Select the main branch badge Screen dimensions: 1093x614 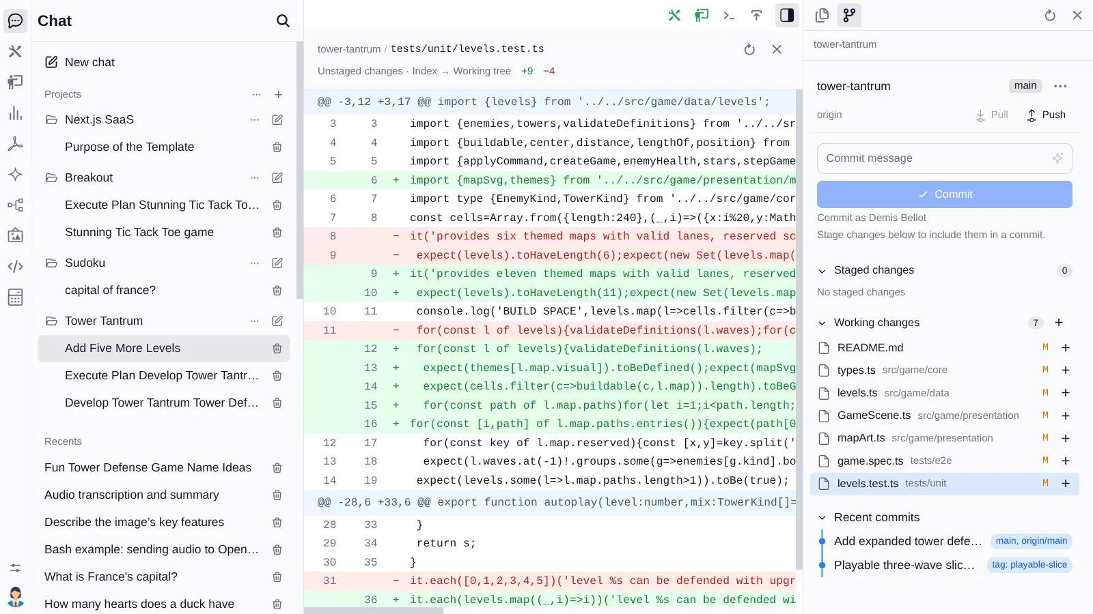click(x=1025, y=86)
